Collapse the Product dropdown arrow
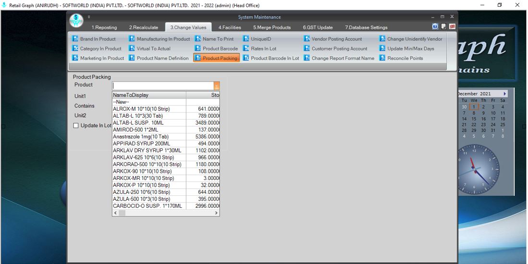528x264 pixels. [217, 86]
